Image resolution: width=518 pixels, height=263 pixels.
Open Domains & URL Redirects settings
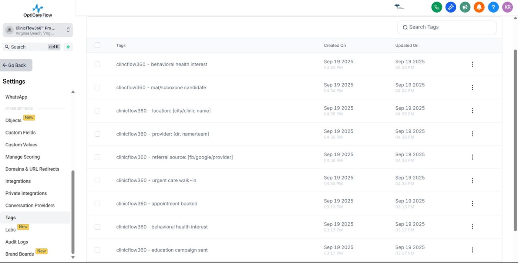(x=32, y=169)
